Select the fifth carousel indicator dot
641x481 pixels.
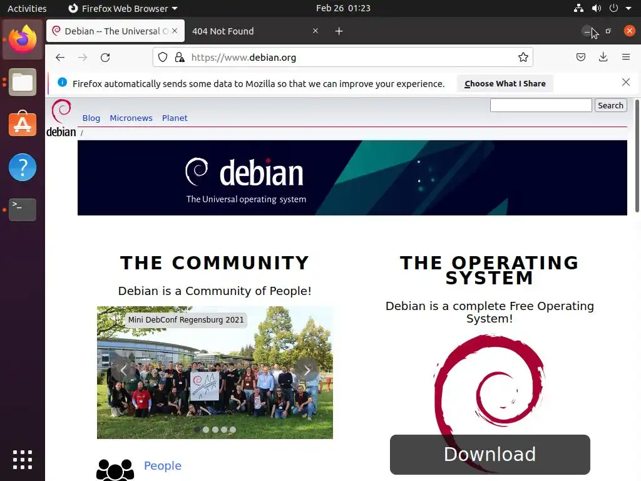(233, 430)
